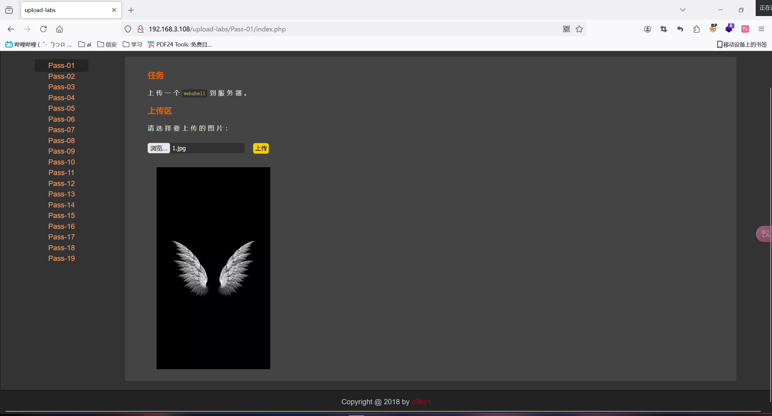The width and height of the screenshot is (772, 416).
Task: Open the hamburger application menu
Action: click(761, 29)
